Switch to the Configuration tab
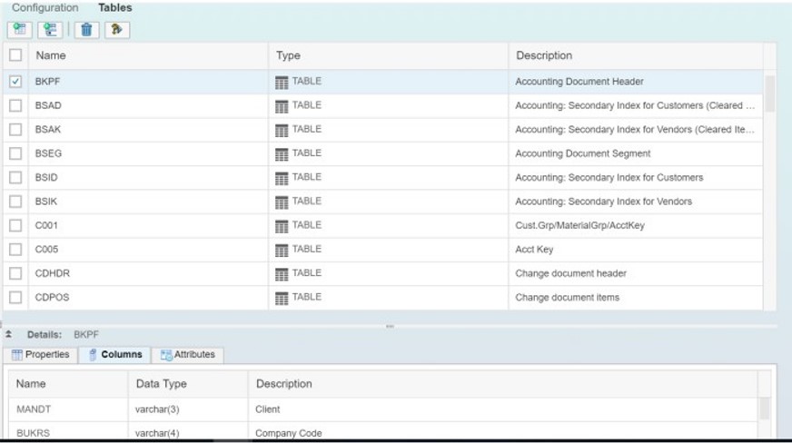 pos(45,7)
